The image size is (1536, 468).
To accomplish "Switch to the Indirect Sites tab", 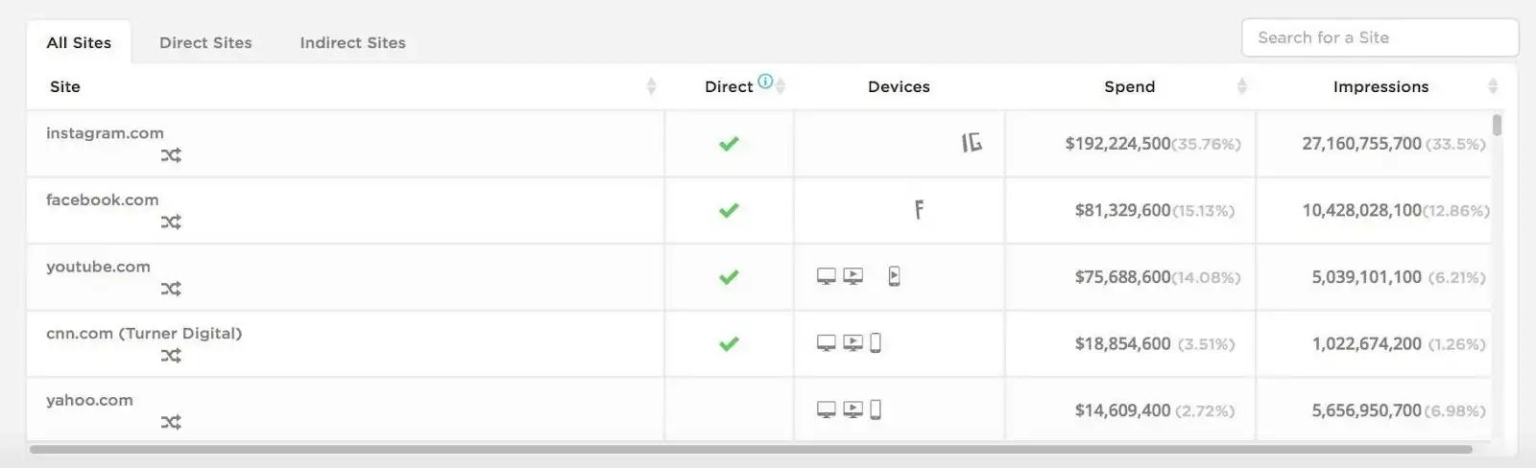I will [x=352, y=42].
